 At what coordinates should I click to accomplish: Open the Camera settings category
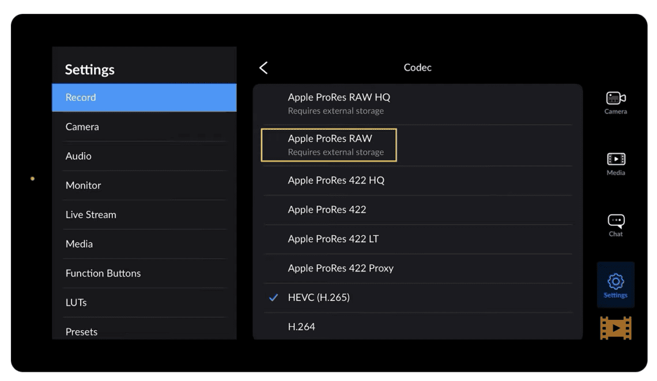(x=82, y=127)
